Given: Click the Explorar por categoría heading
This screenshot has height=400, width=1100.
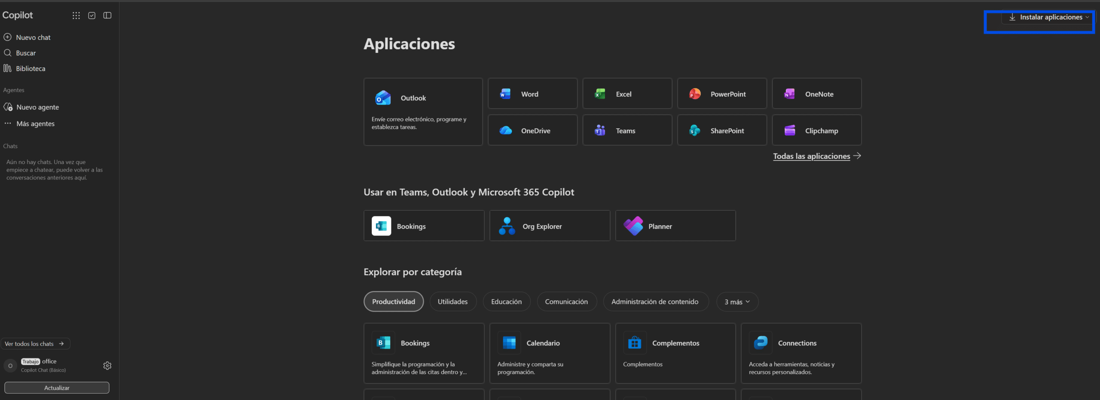Looking at the screenshot, I should pyautogui.click(x=412, y=272).
